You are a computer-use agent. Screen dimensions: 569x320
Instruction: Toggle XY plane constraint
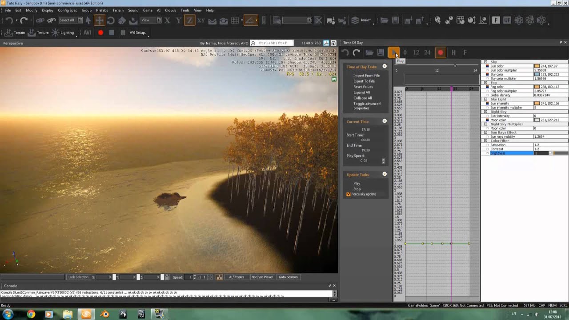point(201,20)
